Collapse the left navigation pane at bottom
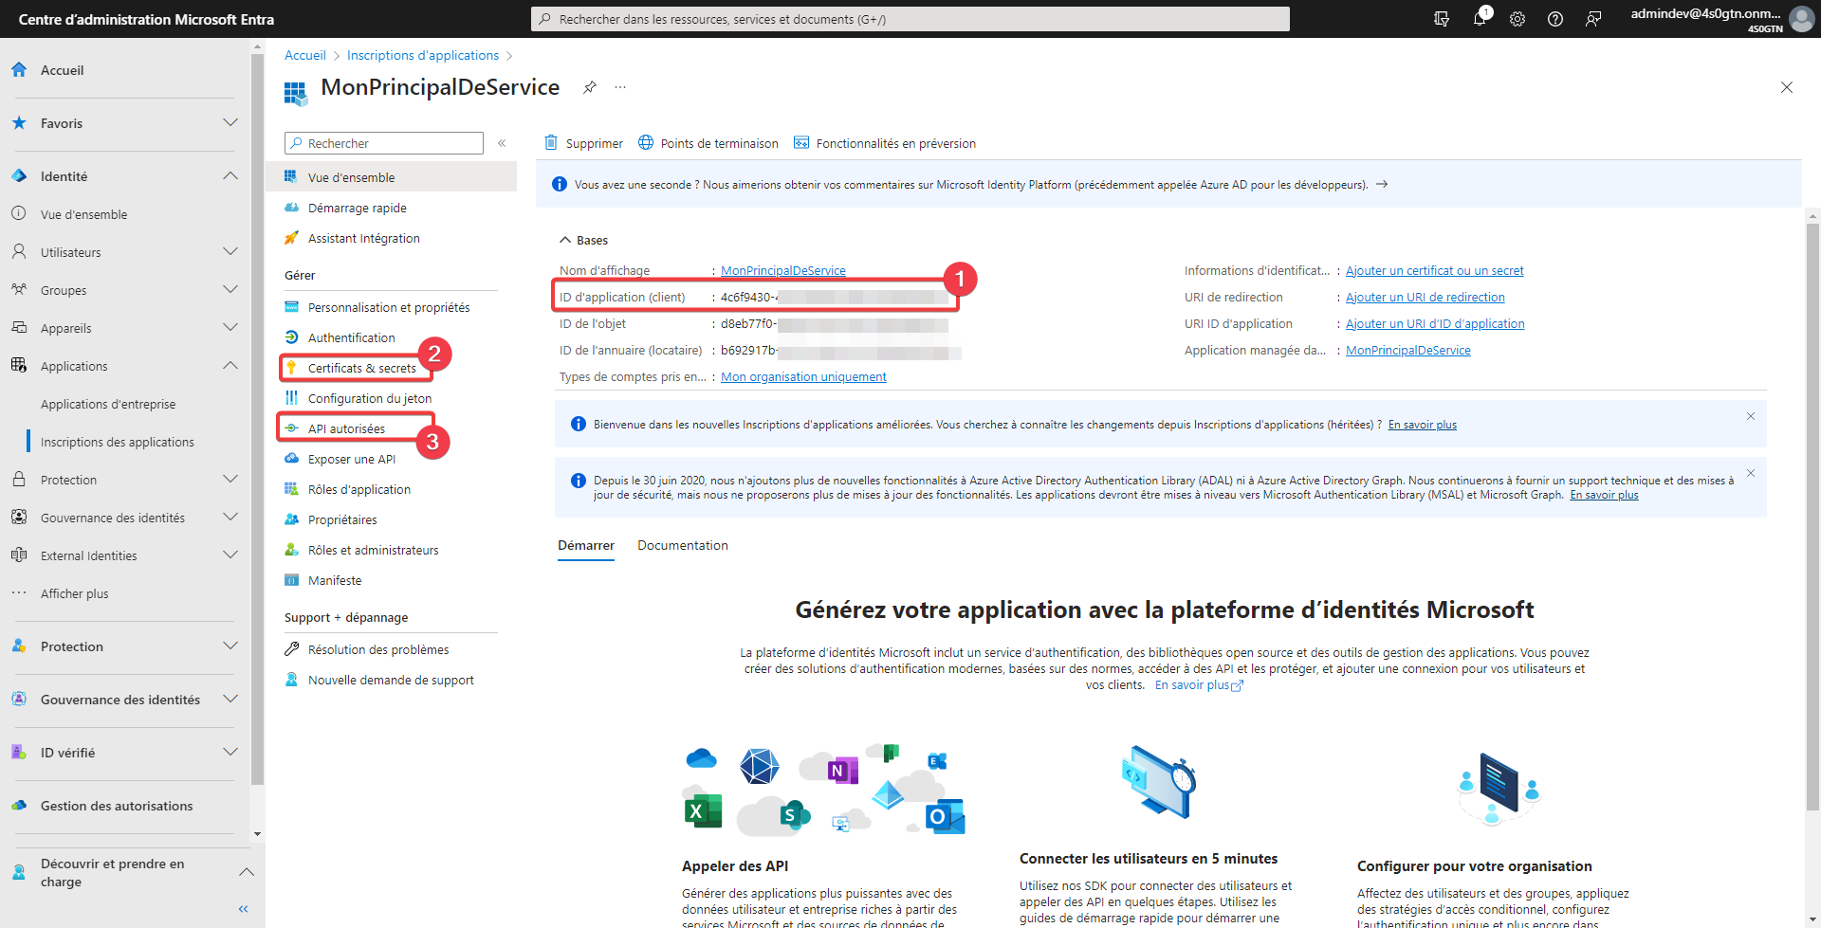1821x928 pixels. coord(244,909)
